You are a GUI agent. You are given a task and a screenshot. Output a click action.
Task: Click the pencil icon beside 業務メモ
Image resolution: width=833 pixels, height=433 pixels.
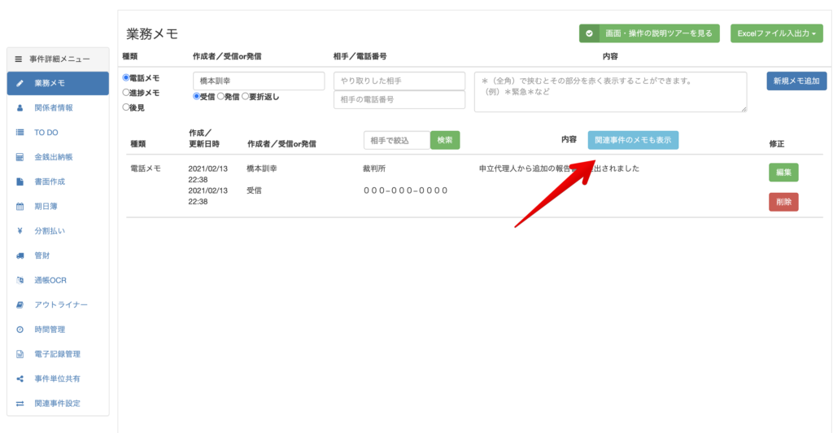pos(20,83)
